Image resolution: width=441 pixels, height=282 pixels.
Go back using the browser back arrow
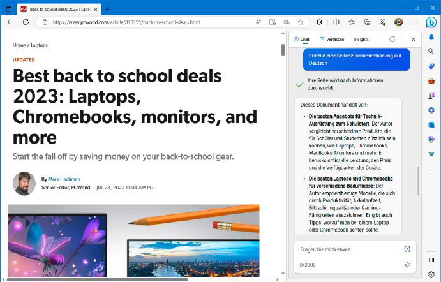click(x=10, y=22)
